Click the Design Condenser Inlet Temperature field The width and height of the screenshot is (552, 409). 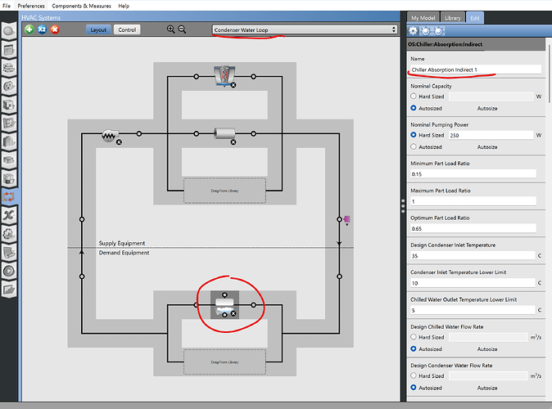[473, 256]
